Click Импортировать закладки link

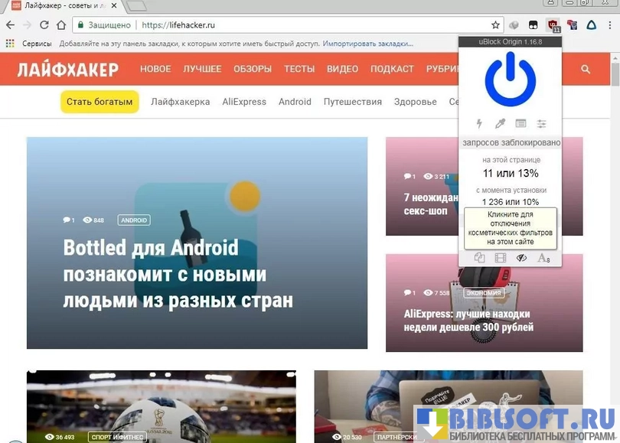[361, 44]
